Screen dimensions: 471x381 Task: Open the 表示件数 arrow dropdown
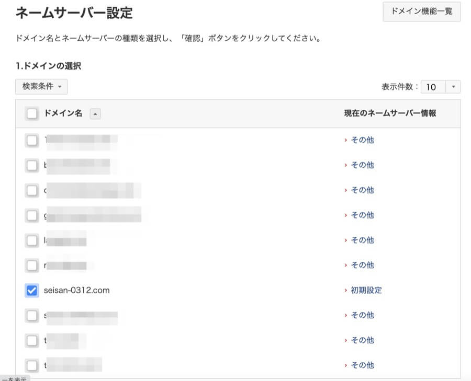453,87
